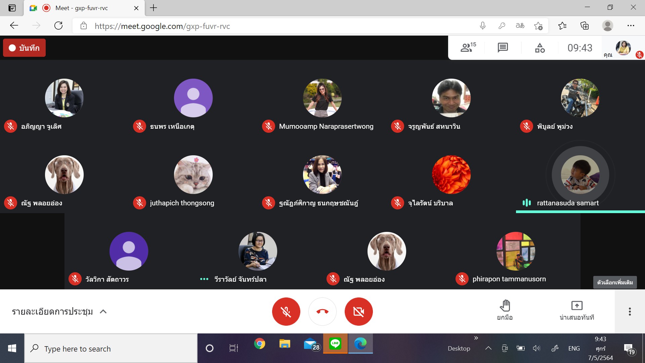Click the ENG language indicator
Screen dimensions: 645x363
pos(574,348)
